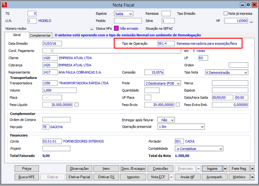Screen dimensions: 259x186
Task: Click Data Emissão field 31/03/16
Action: pos(52,44)
